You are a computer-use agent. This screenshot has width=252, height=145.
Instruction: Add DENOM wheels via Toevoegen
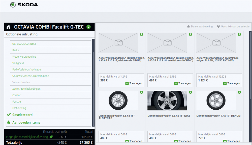(232, 141)
